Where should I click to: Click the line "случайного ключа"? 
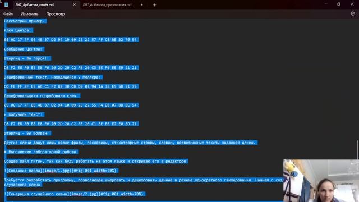(22, 185)
